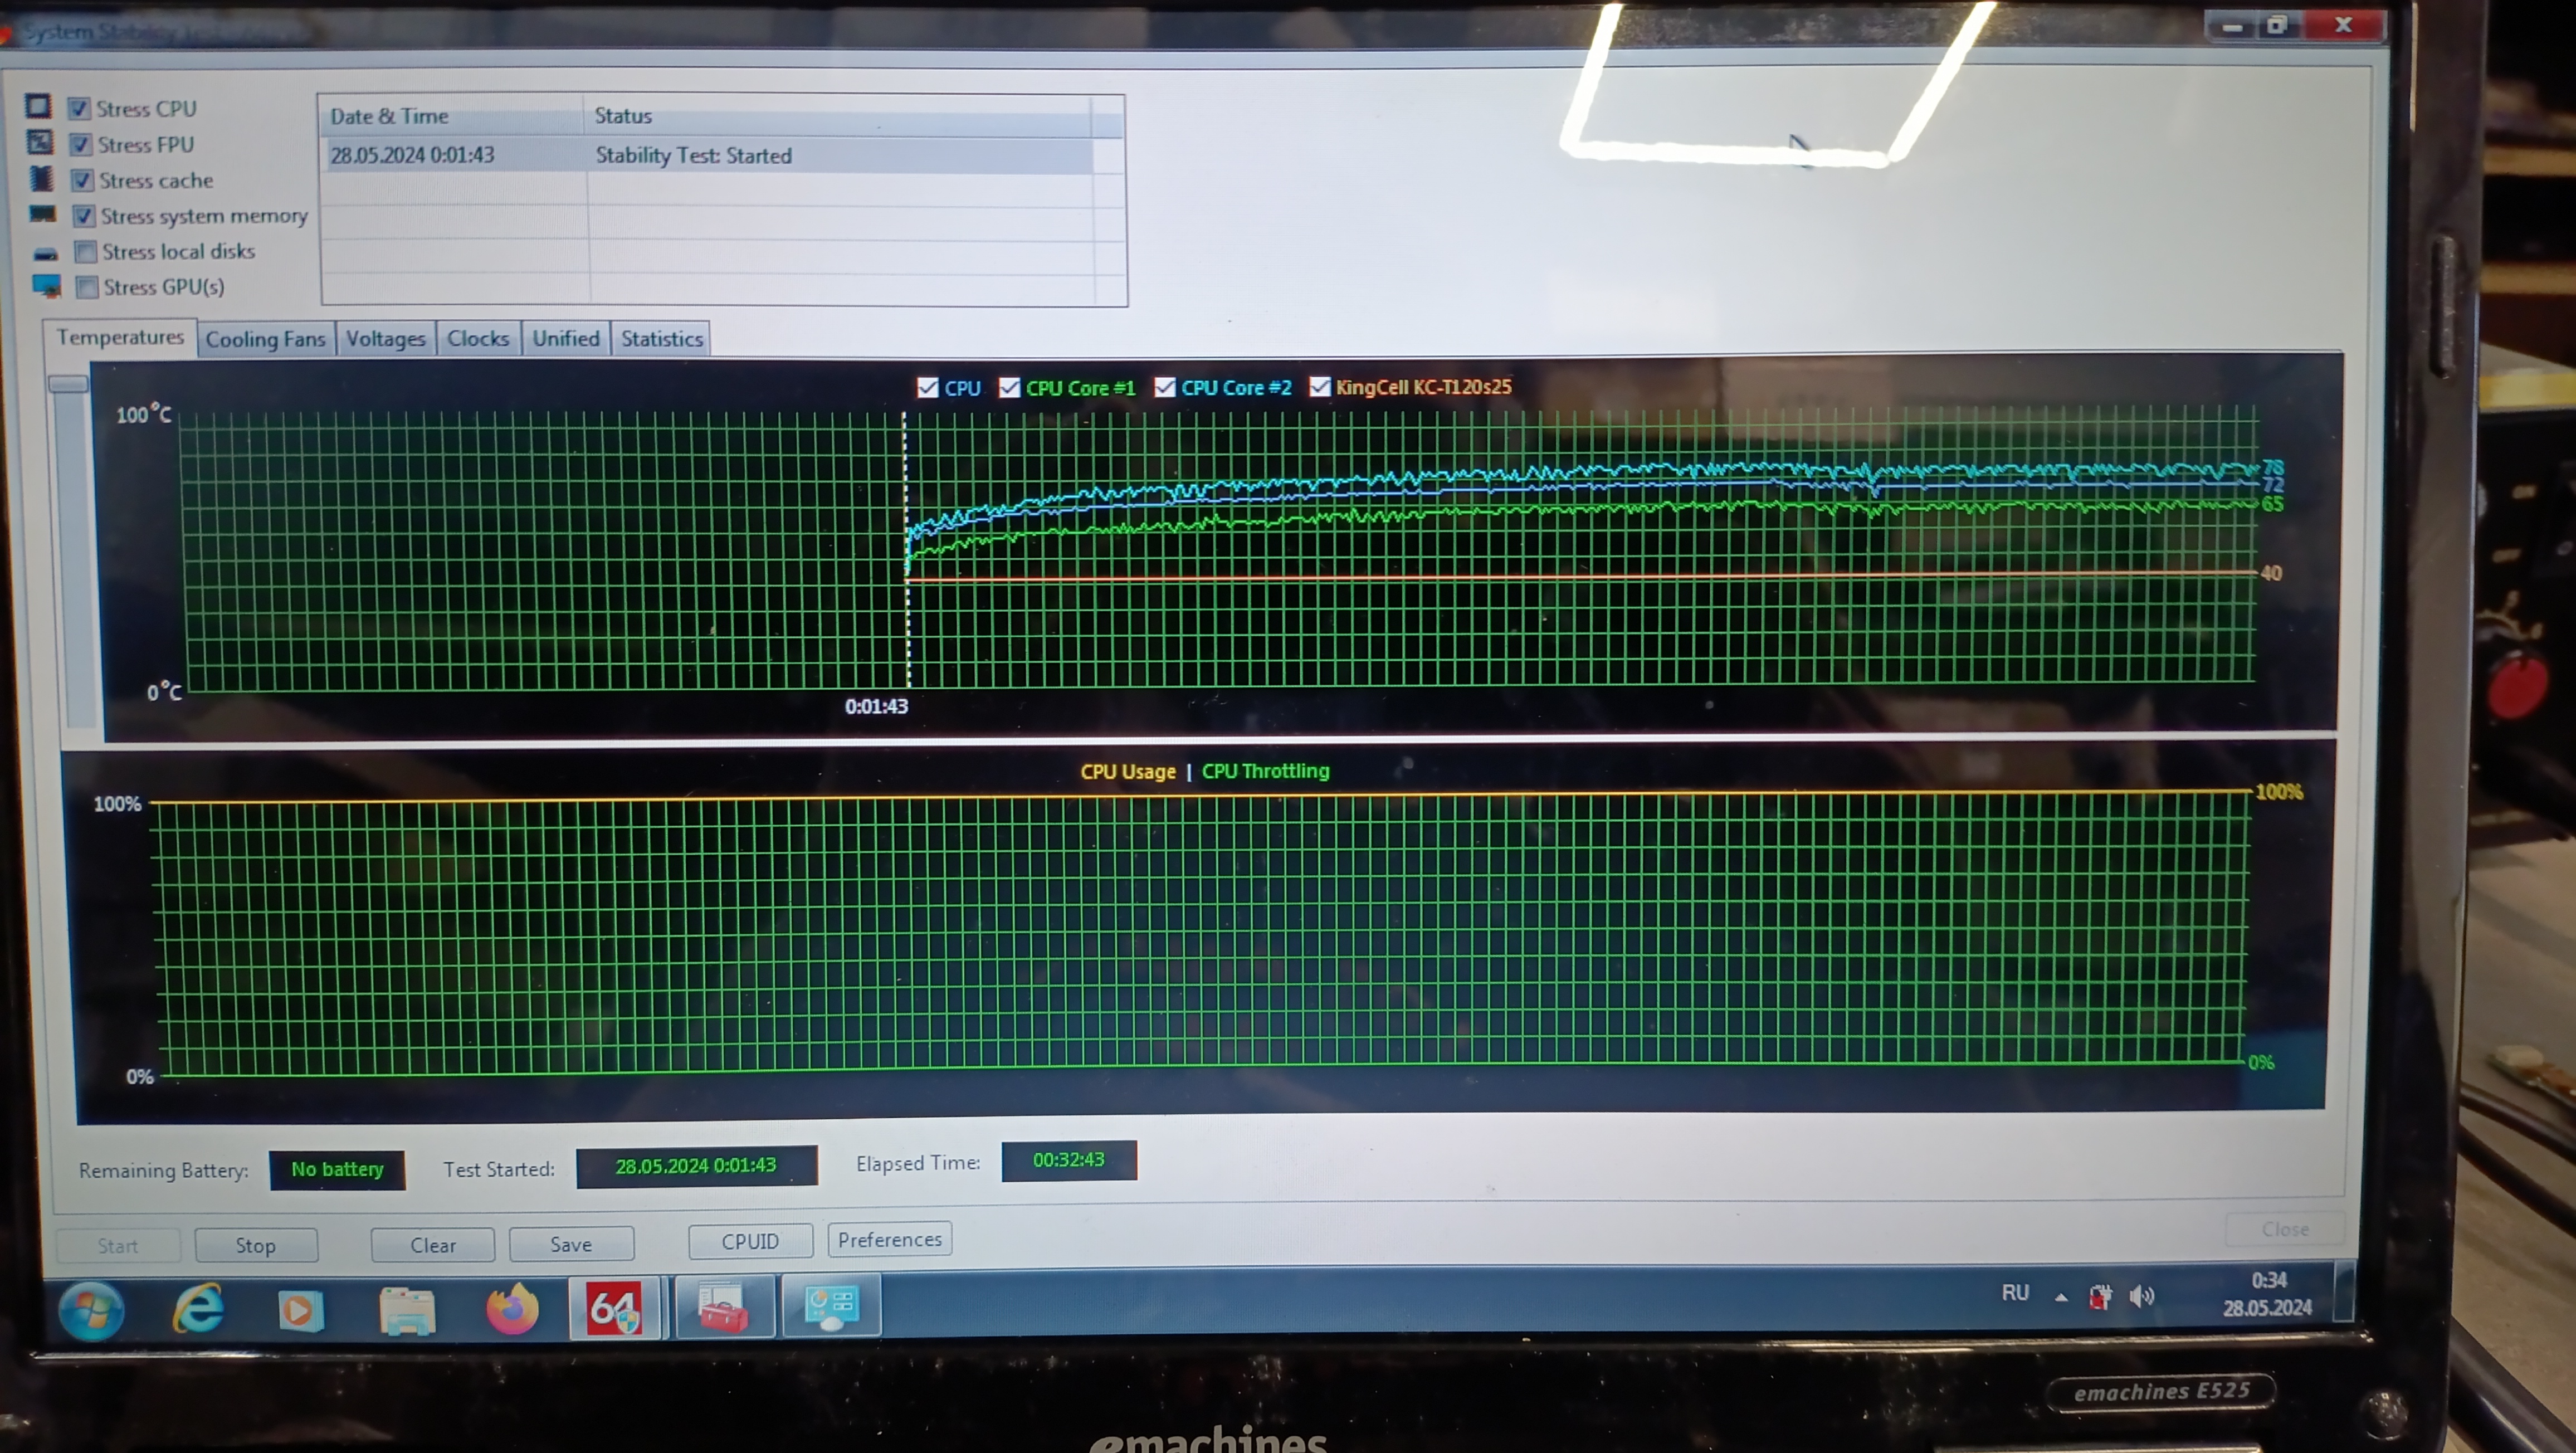Open the volume speaker tray icon

[x=2141, y=1297]
